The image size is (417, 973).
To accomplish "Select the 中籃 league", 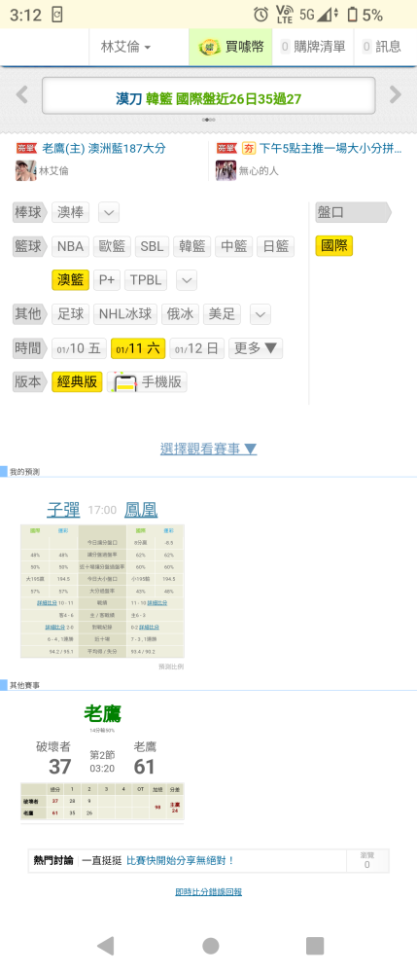I will [x=233, y=246].
